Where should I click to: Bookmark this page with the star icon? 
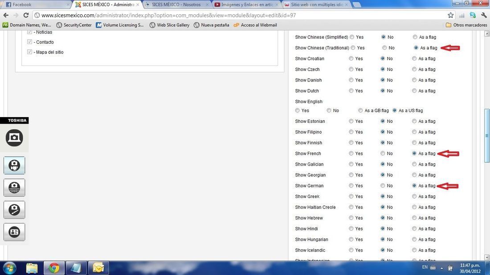click(x=450, y=15)
